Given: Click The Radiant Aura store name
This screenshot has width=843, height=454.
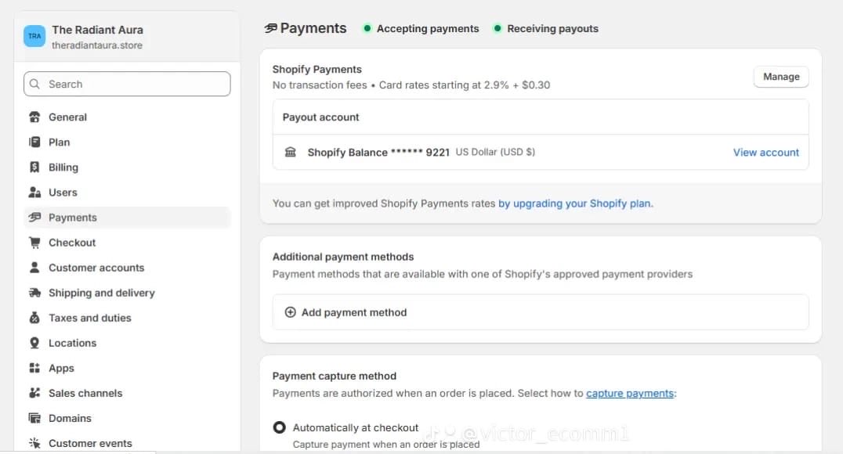Looking at the screenshot, I should click(97, 30).
